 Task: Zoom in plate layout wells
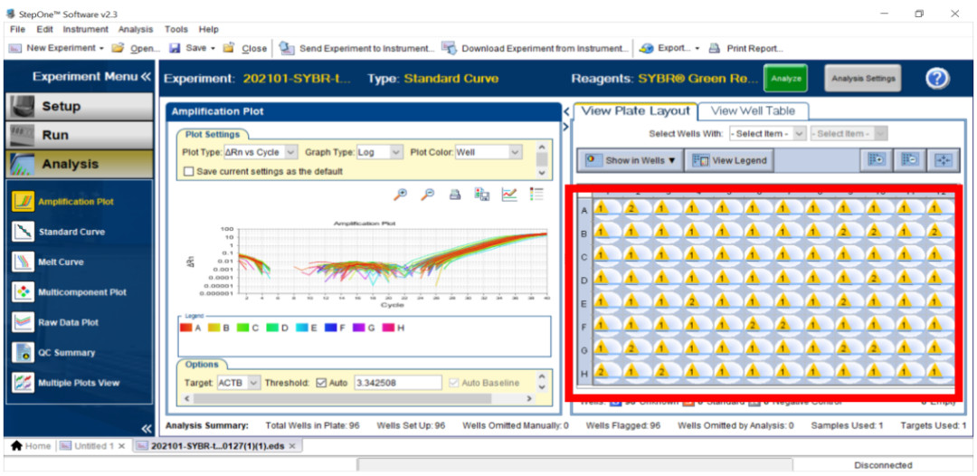875,160
